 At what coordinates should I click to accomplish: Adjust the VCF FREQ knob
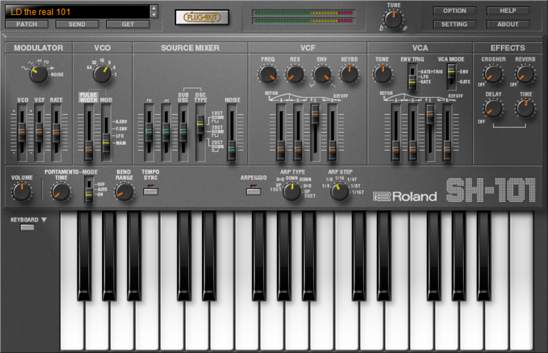point(268,74)
